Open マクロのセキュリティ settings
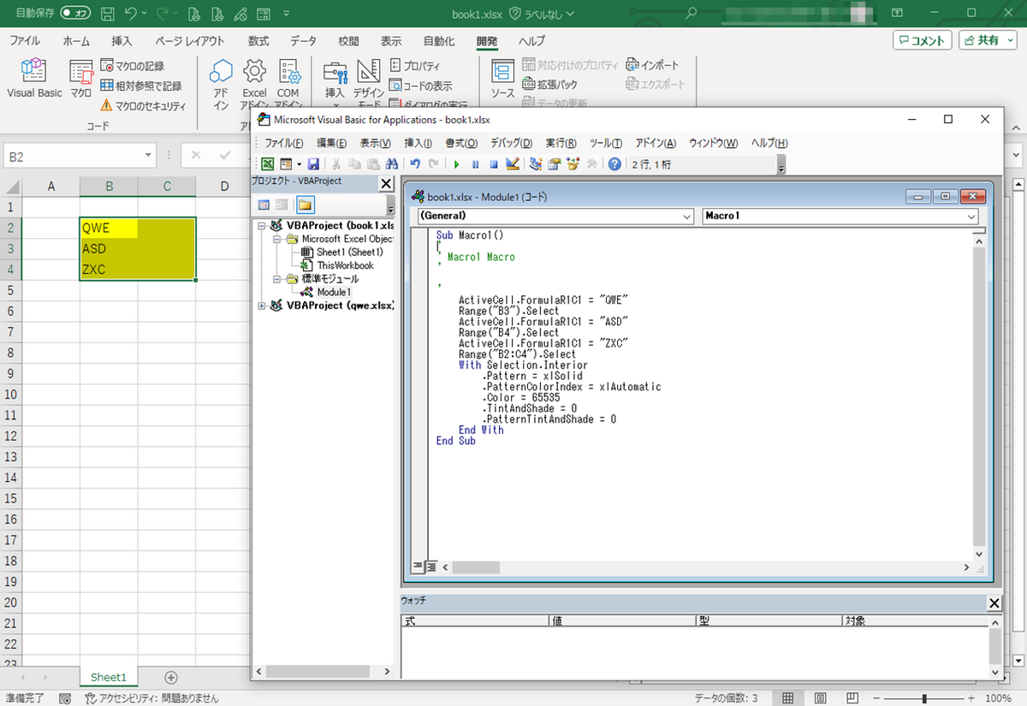The height and width of the screenshot is (706, 1027). click(x=143, y=106)
